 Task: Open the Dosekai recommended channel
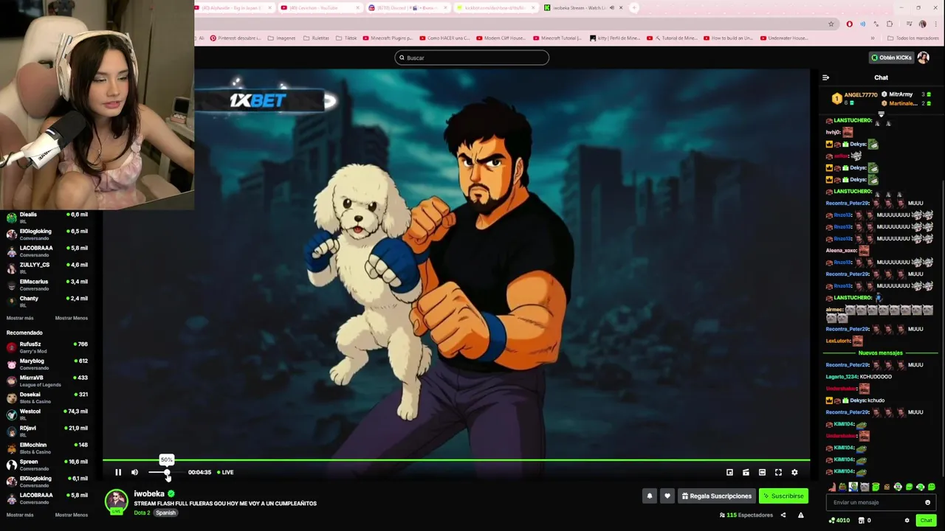click(47, 398)
